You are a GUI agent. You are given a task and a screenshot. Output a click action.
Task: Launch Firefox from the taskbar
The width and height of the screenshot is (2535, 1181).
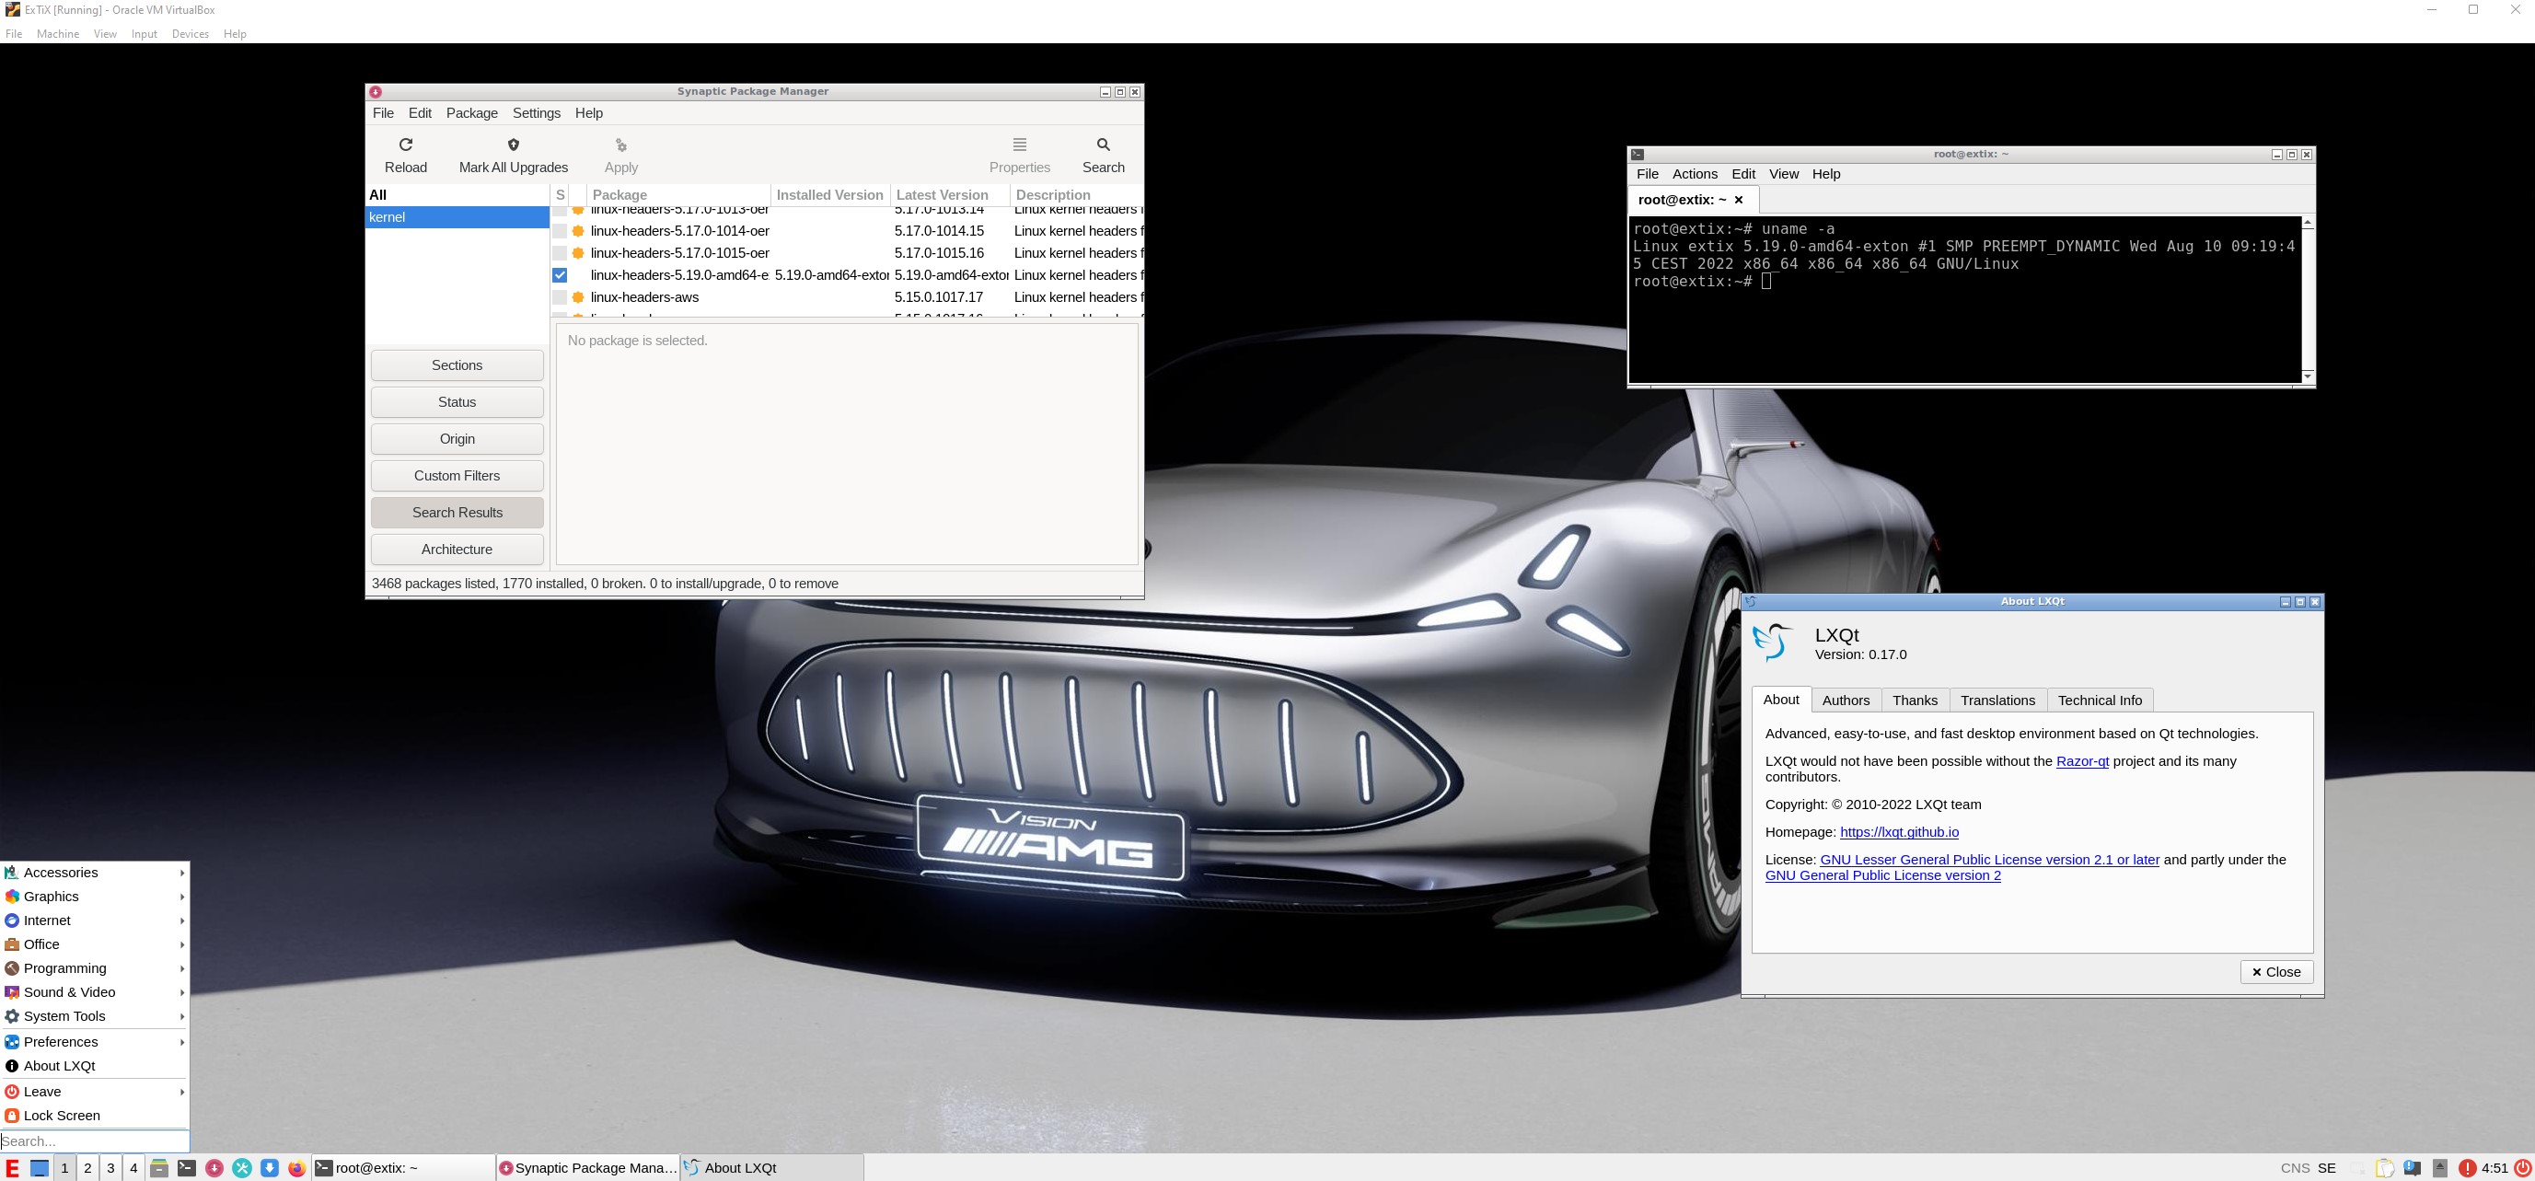click(297, 1168)
